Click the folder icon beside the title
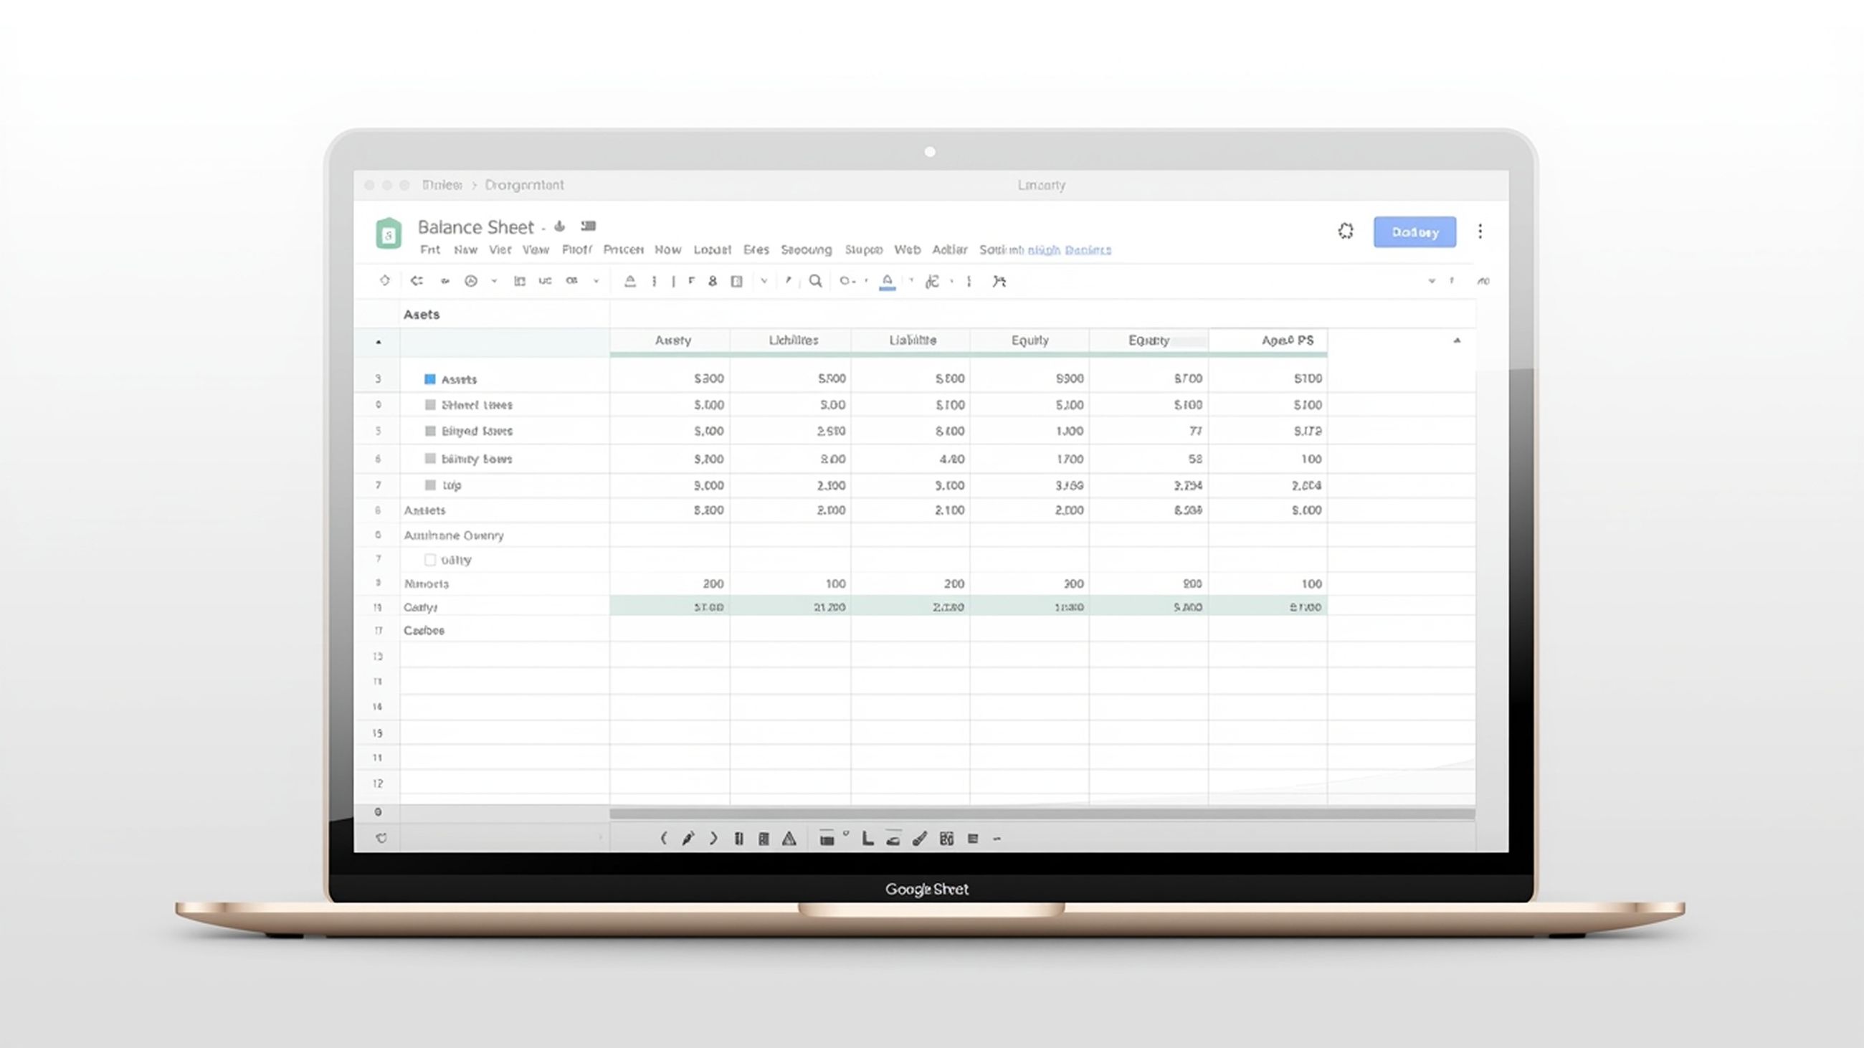The height and width of the screenshot is (1048, 1864). pyautogui.click(x=589, y=227)
